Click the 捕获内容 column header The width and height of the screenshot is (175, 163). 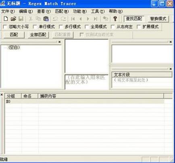coord(101,96)
